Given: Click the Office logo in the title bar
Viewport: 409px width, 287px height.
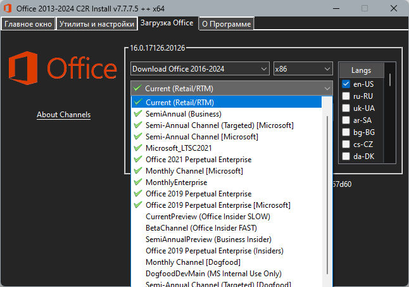Looking at the screenshot, I should point(8,8).
